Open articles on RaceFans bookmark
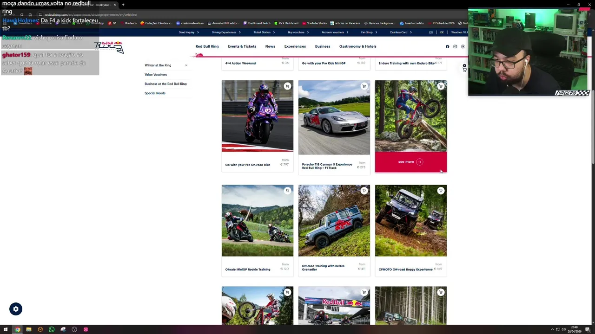The width and height of the screenshot is (595, 334). 345,23
